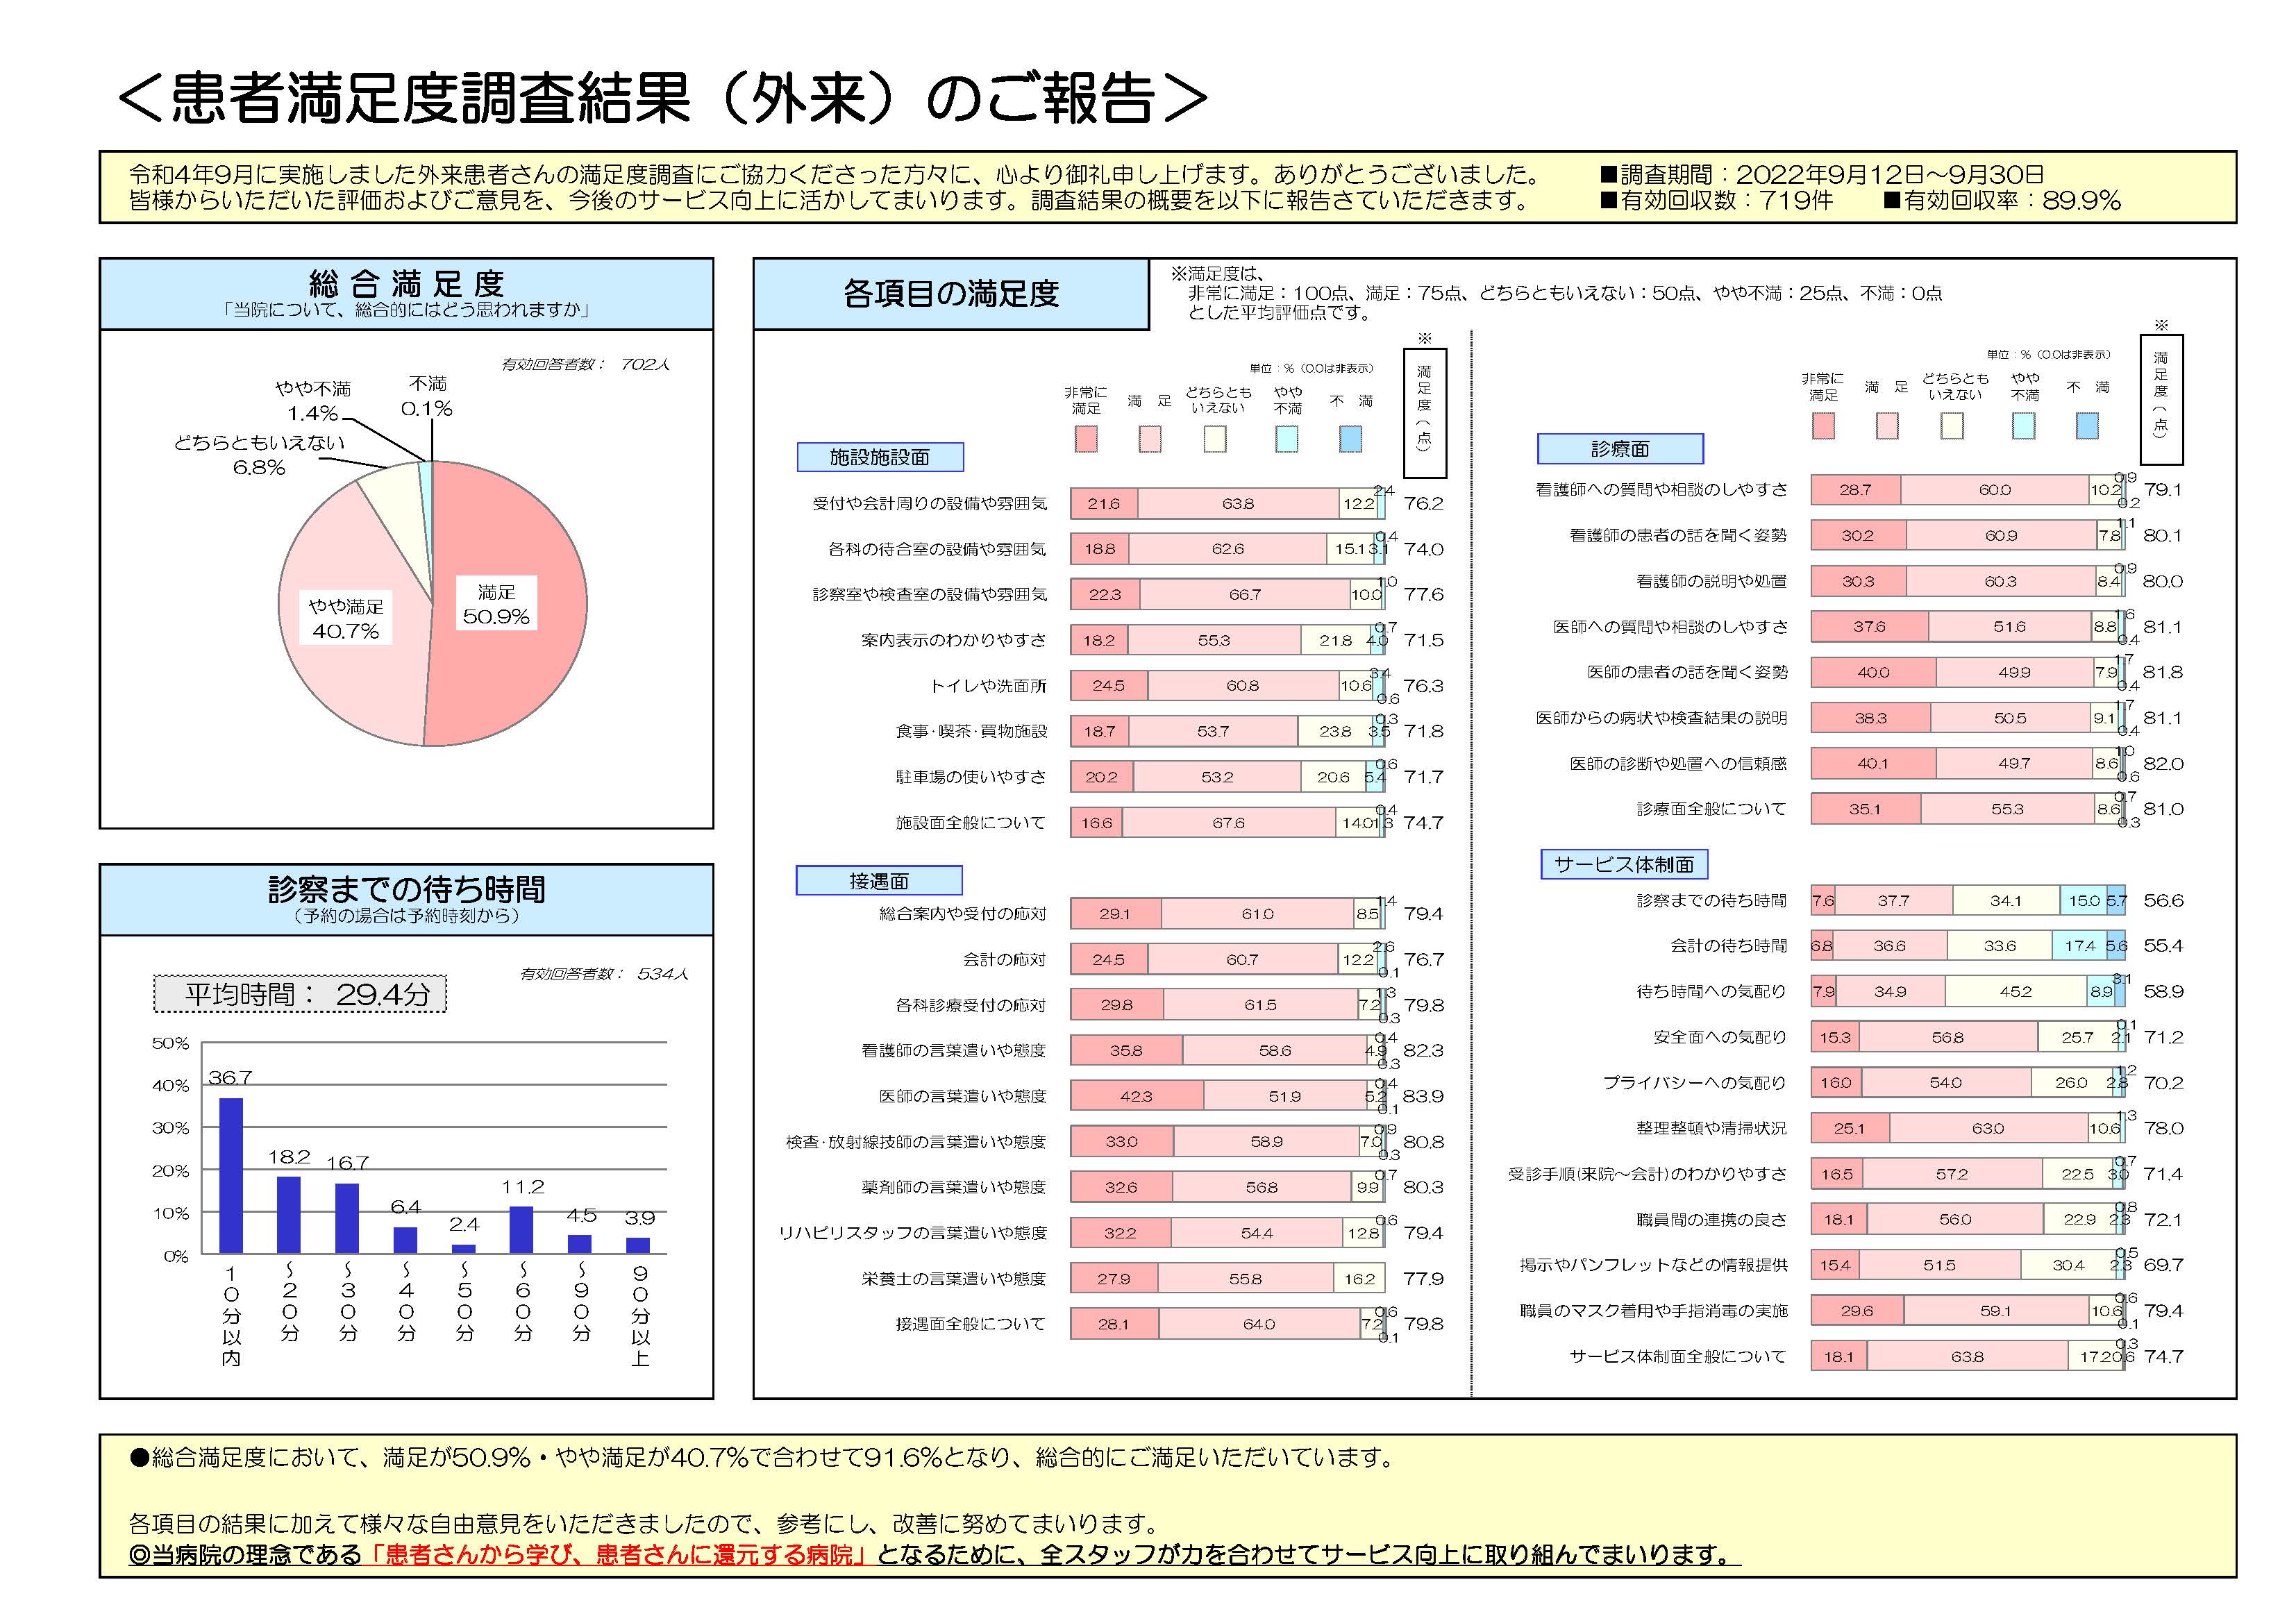This screenshot has height=1623, width=2296.
Task: Click the 医師の診断や処置への信頼感 row label
Action: pyautogui.click(x=1678, y=763)
